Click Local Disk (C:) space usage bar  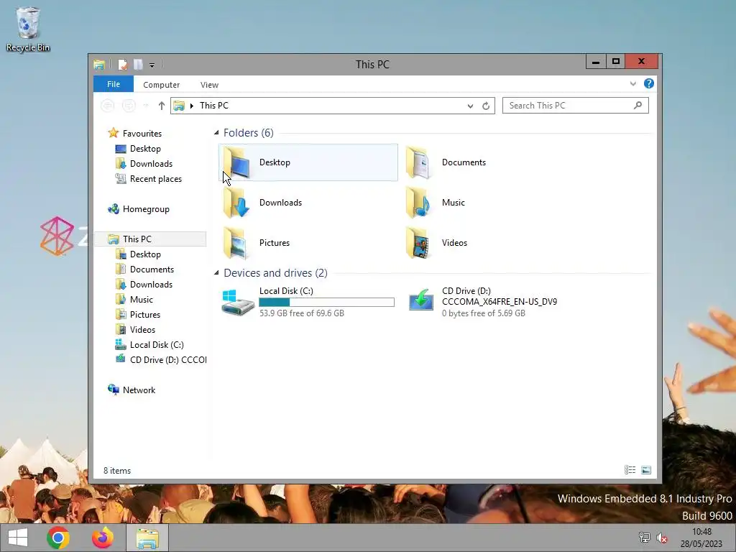pyautogui.click(x=327, y=303)
